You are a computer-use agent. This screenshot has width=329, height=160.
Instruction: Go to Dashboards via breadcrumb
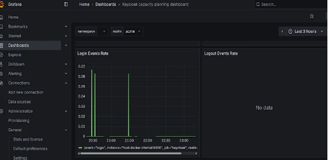click(x=106, y=5)
